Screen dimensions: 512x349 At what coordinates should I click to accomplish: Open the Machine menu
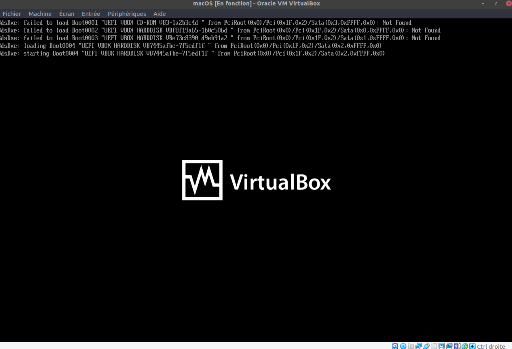pos(40,14)
